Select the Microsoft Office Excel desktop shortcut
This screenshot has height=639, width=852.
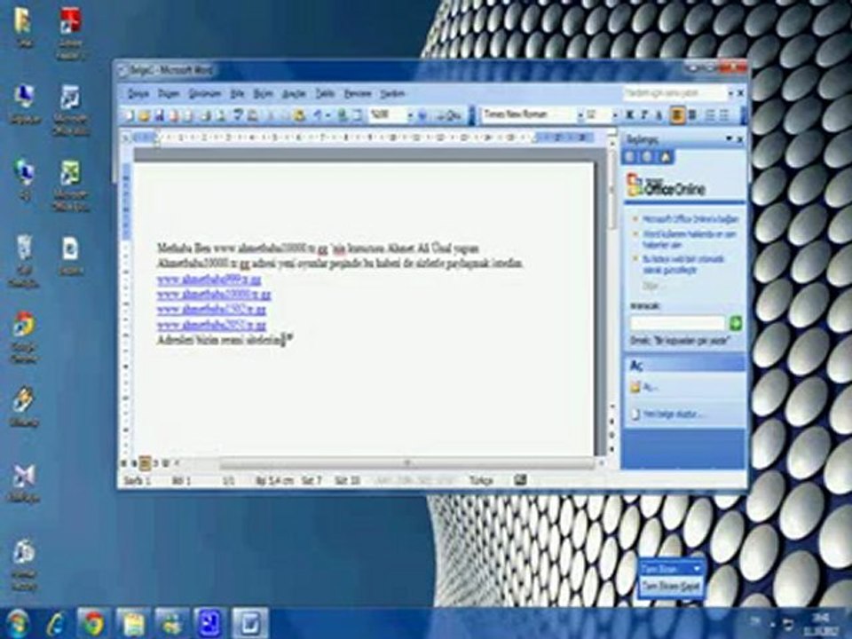71,185
